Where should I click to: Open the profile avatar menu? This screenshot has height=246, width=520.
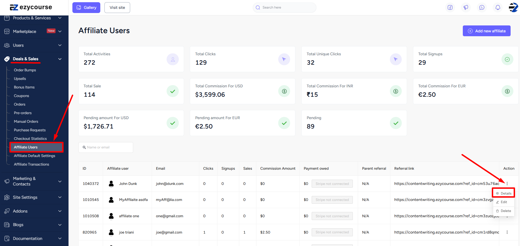pos(513,7)
